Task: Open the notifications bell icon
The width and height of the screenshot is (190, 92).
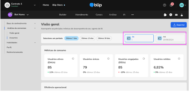Action: pos(171,5)
